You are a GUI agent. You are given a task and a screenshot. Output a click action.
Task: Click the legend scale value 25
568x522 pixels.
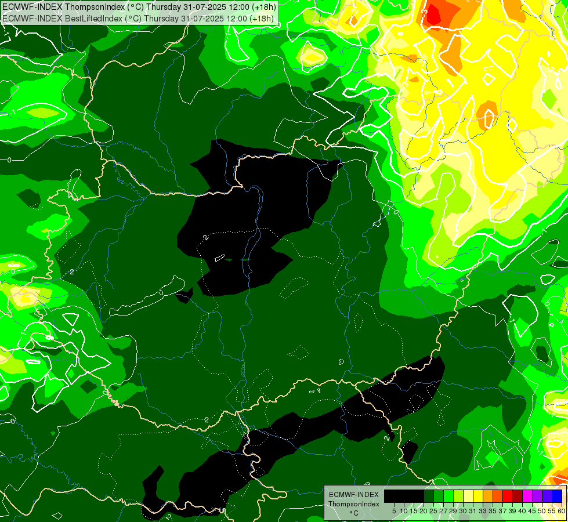coord(433,511)
